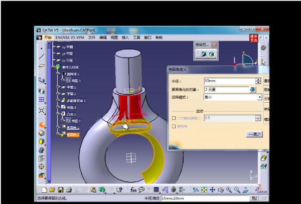This screenshot has width=301, height=204.
Task: Click the Zoom Out magnifier icon
Action: [x=237, y=190]
